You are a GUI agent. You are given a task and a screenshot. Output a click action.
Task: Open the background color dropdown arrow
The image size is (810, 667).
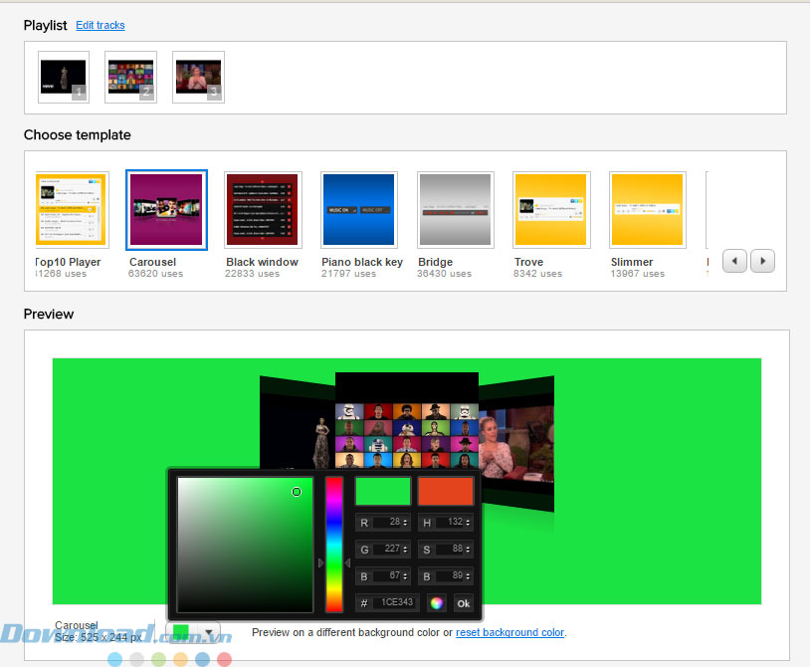click(x=210, y=632)
